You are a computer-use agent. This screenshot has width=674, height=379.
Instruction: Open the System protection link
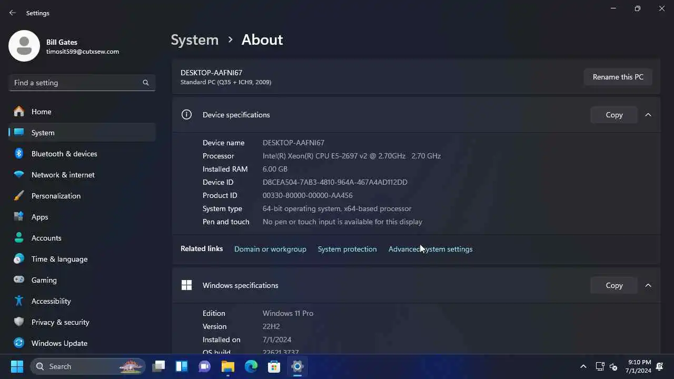(347, 249)
